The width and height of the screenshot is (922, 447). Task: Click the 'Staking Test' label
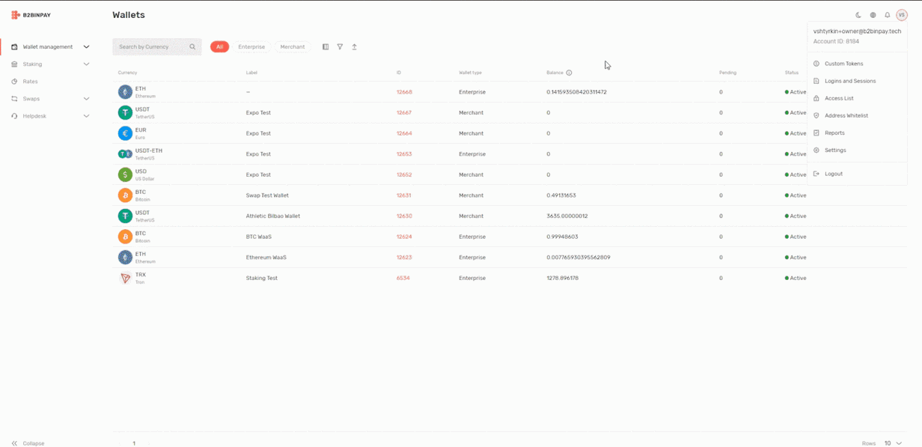(262, 278)
